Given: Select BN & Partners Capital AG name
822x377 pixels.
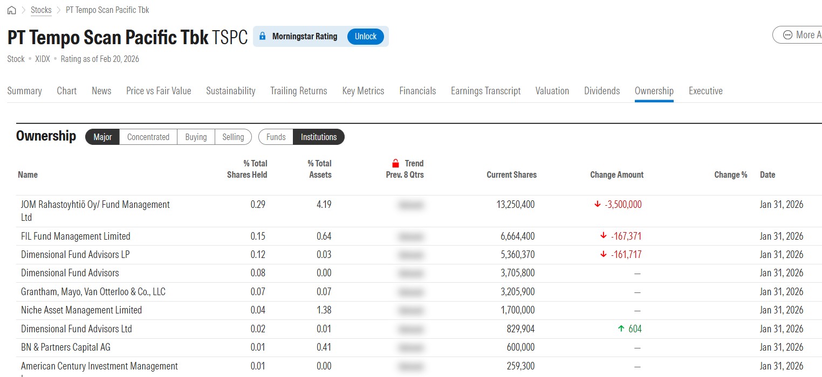Looking at the screenshot, I should [x=66, y=347].
